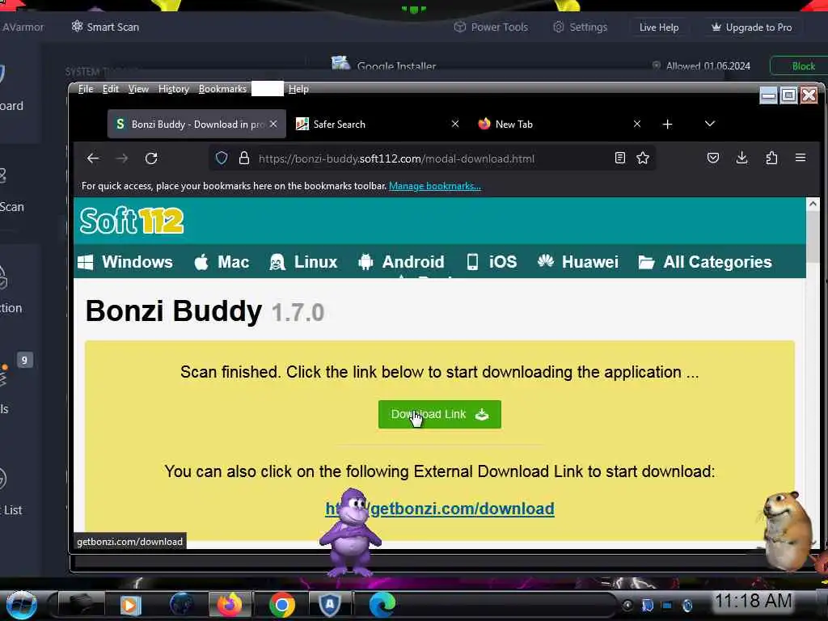Viewport: 828px width, 621px height.
Task: Click the Manage bookmarks link
Action: point(434,186)
